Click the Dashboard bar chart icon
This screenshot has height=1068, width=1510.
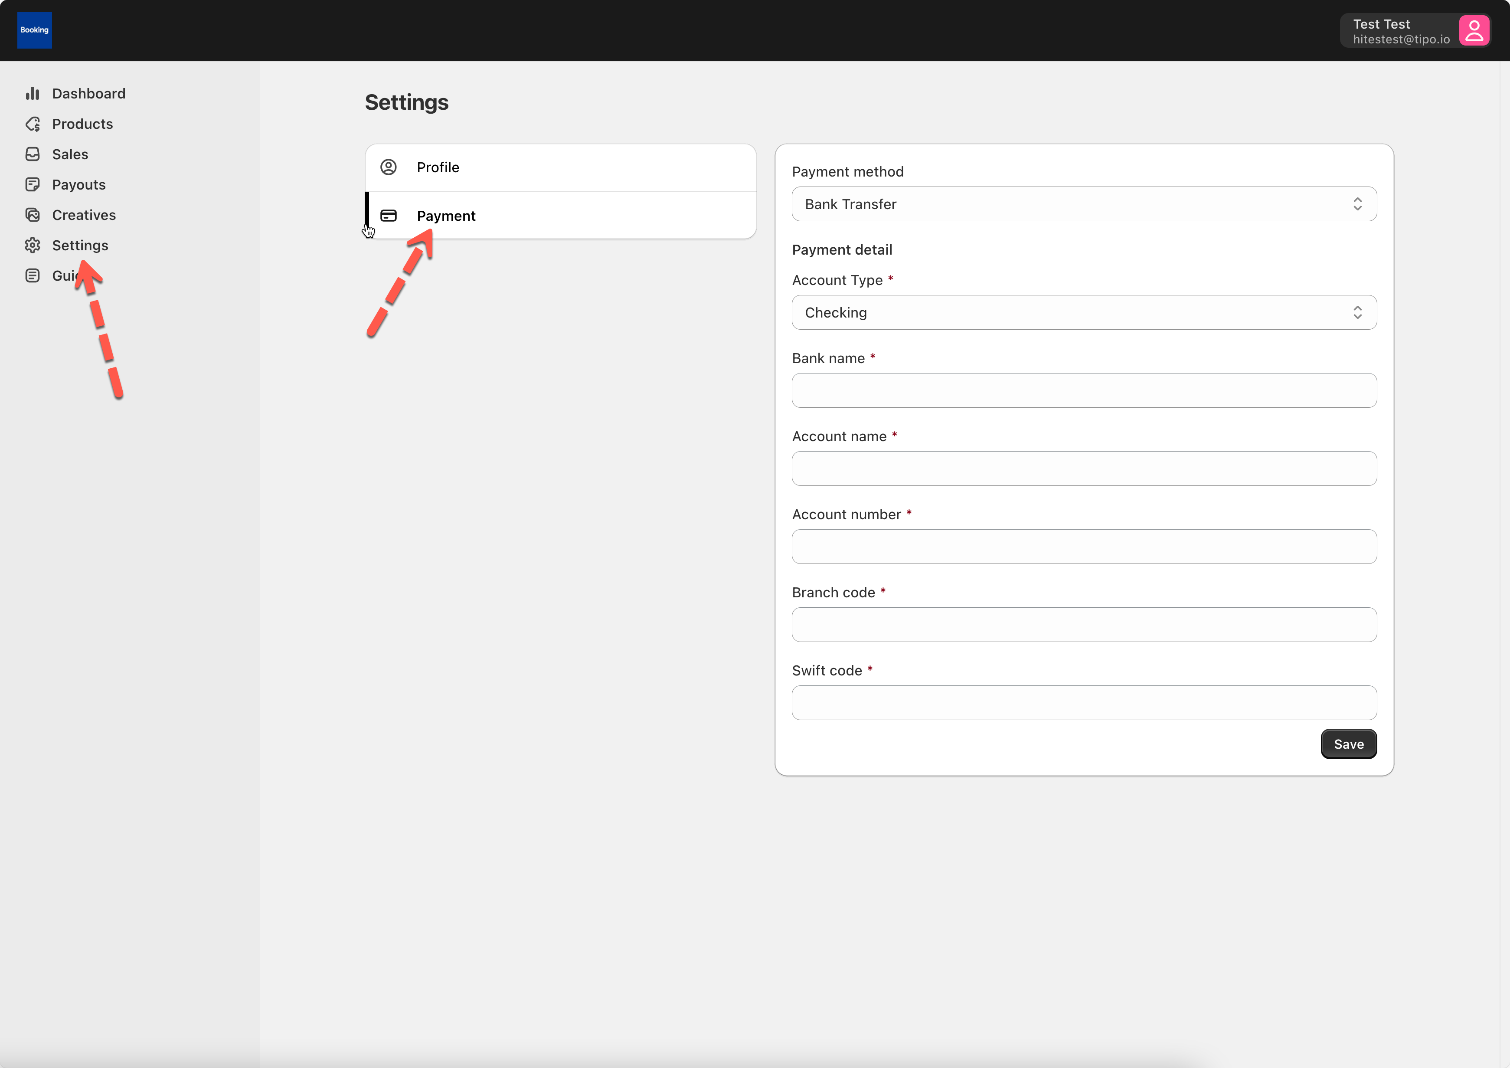tap(32, 93)
